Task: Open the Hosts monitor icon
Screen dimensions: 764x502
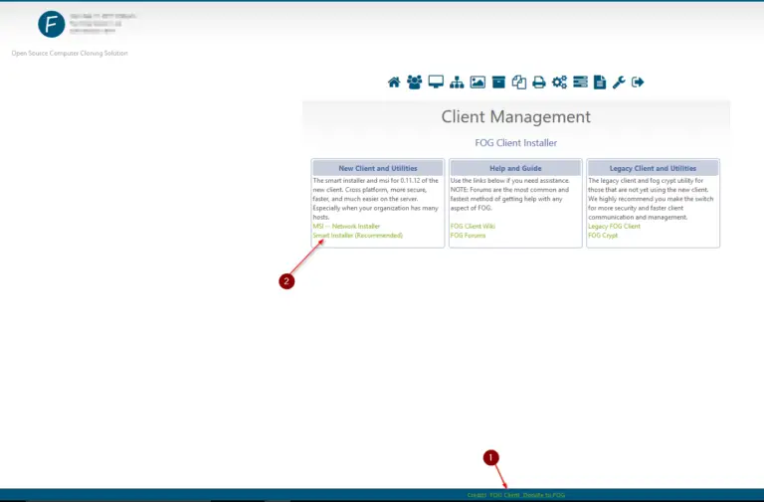Action: pos(436,82)
